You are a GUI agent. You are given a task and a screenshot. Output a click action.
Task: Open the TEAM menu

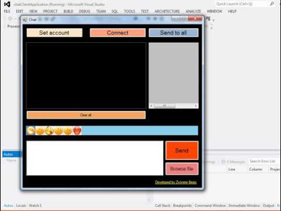(x=101, y=11)
